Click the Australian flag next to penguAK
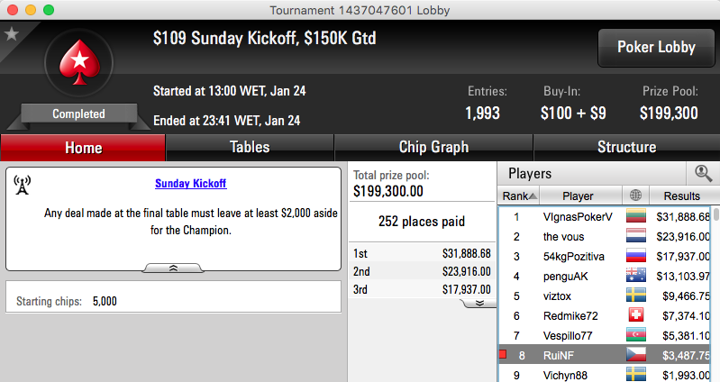The height and width of the screenshot is (382, 720). (636, 276)
